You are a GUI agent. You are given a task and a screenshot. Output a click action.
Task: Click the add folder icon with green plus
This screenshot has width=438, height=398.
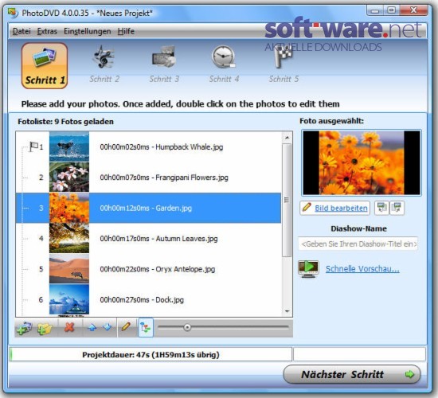pyautogui.click(x=45, y=327)
